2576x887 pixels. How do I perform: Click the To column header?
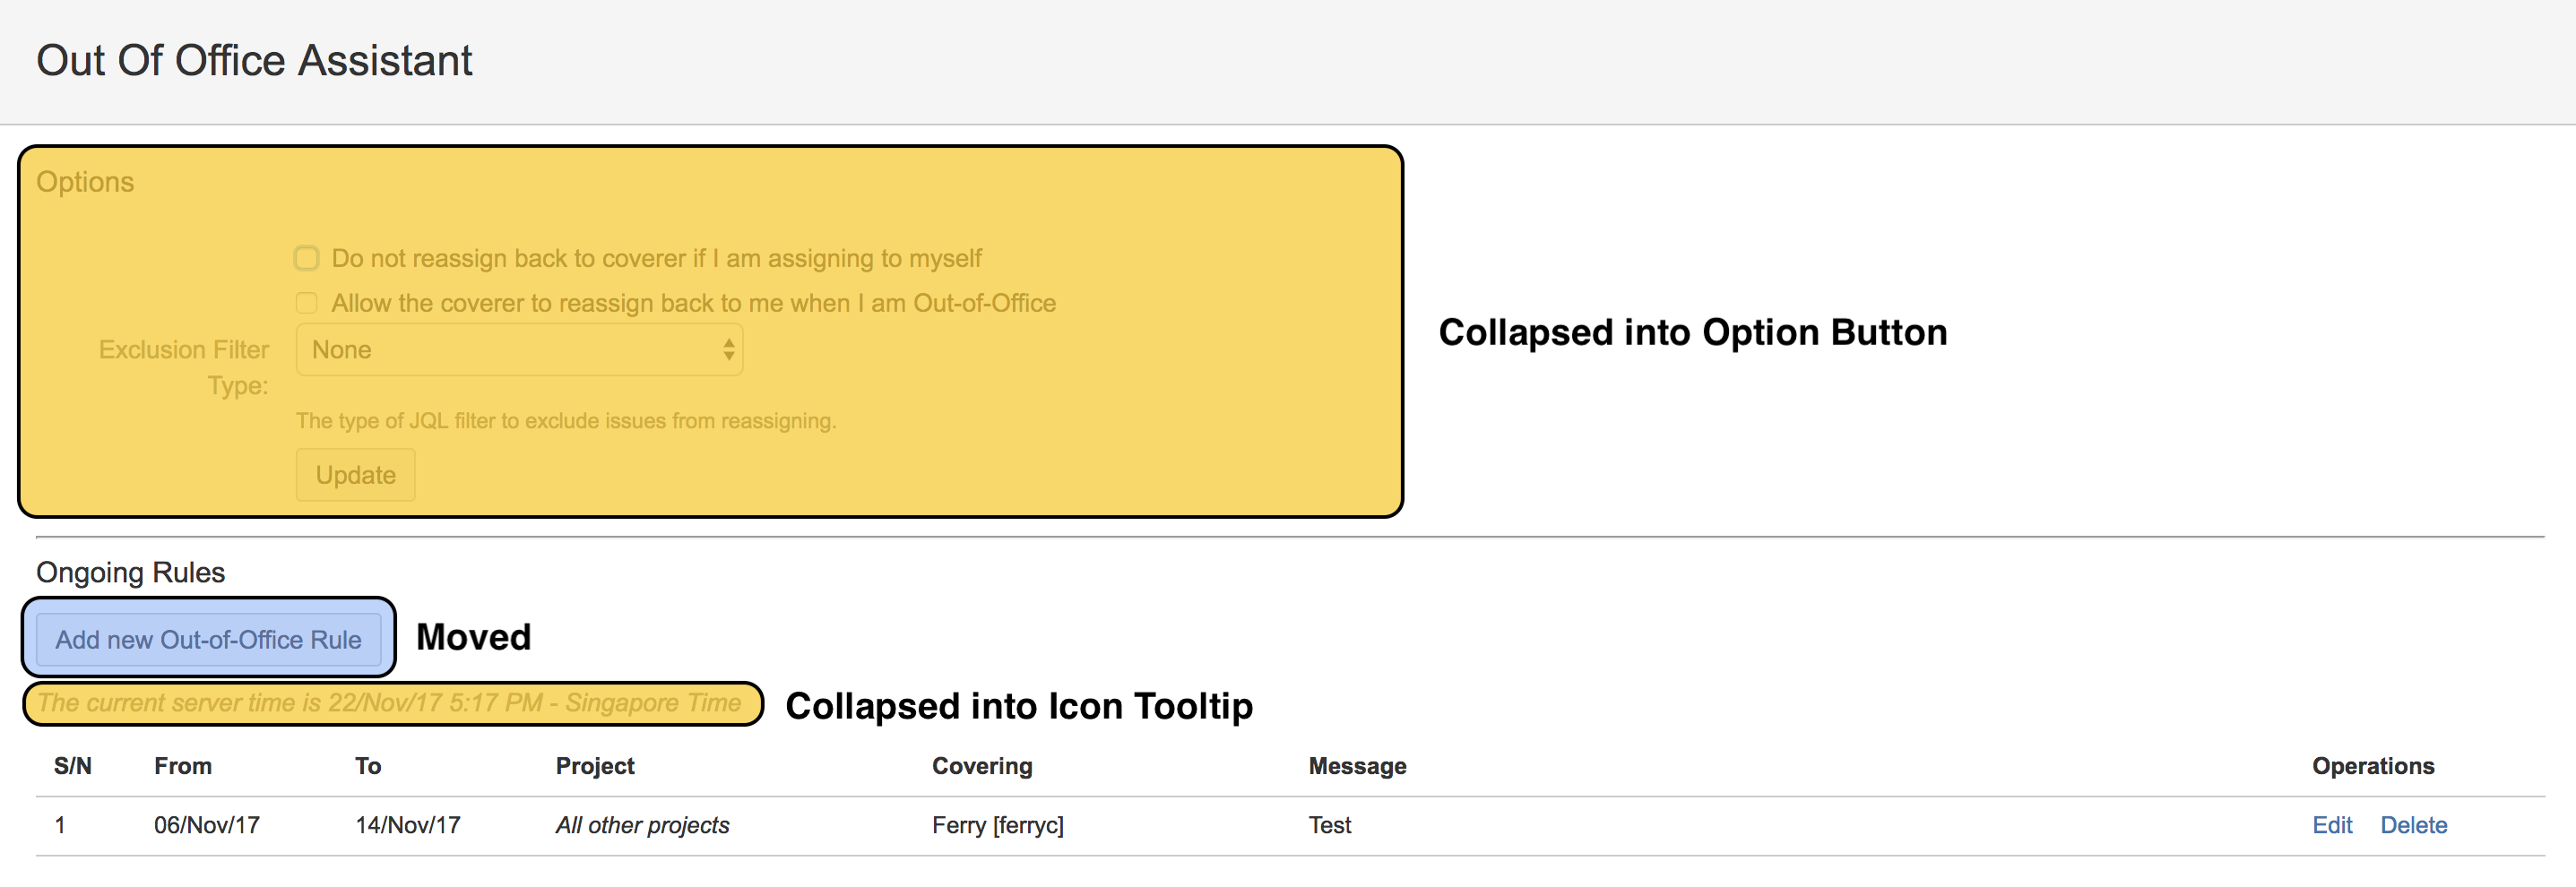pyautogui.click(x=368, y=766)
